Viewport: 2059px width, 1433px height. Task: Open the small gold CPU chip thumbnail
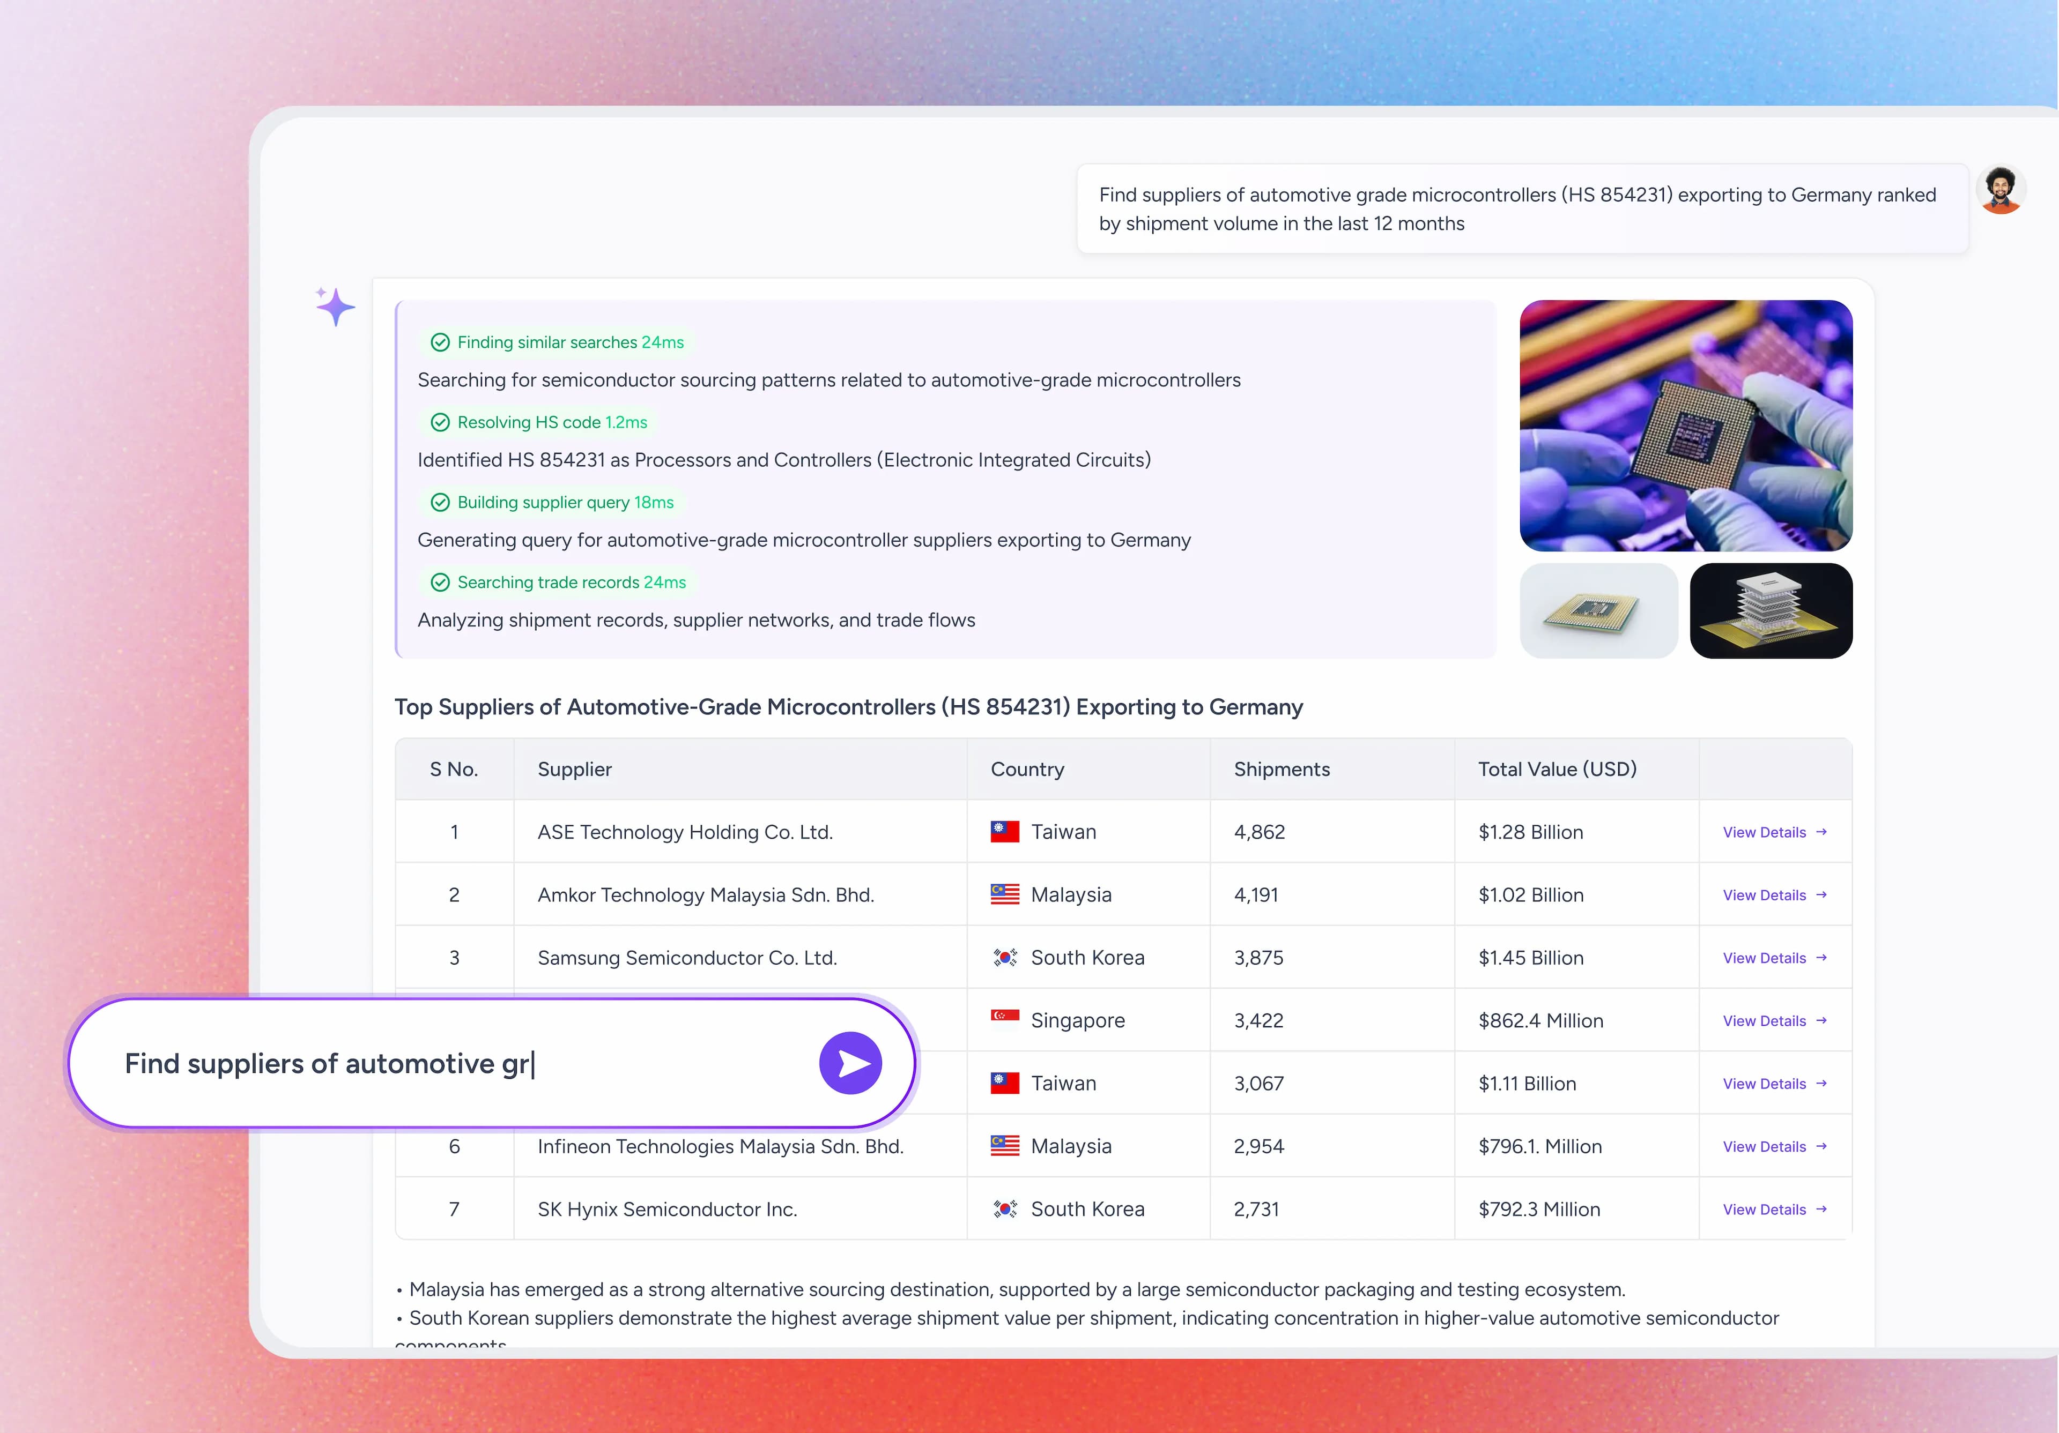(1599, 611)
